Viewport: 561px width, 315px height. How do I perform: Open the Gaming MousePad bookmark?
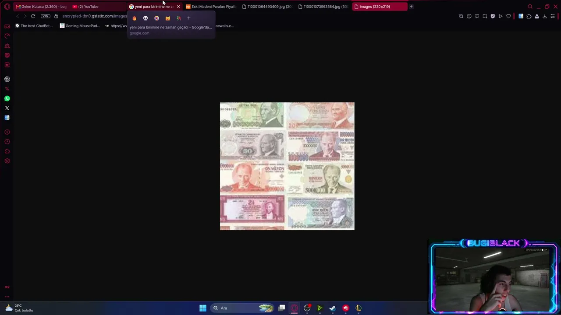tap(80, 26)
